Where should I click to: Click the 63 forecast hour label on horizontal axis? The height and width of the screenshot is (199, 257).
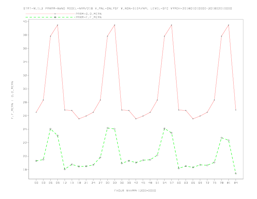tap(186, 183)
